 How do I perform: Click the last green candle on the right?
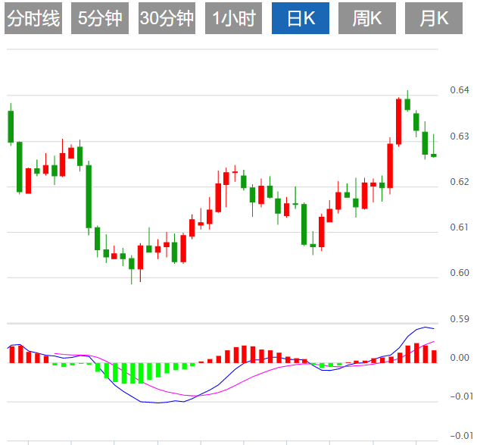pos(434,155)
